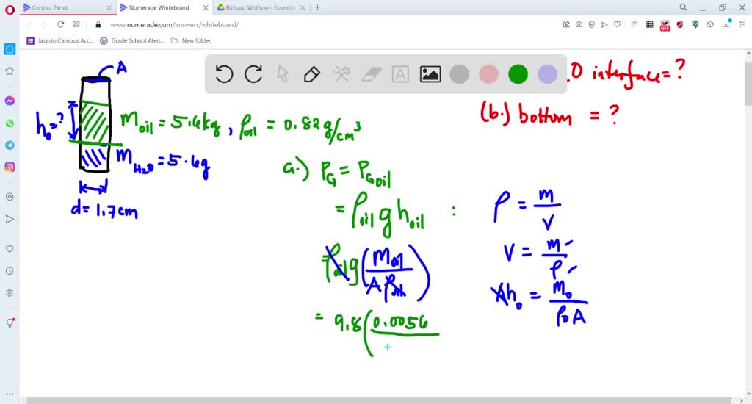Undo the last whiteboard stroke
Image resolution: width=752 pixels, height=404 pixels.
coord(224,74)
